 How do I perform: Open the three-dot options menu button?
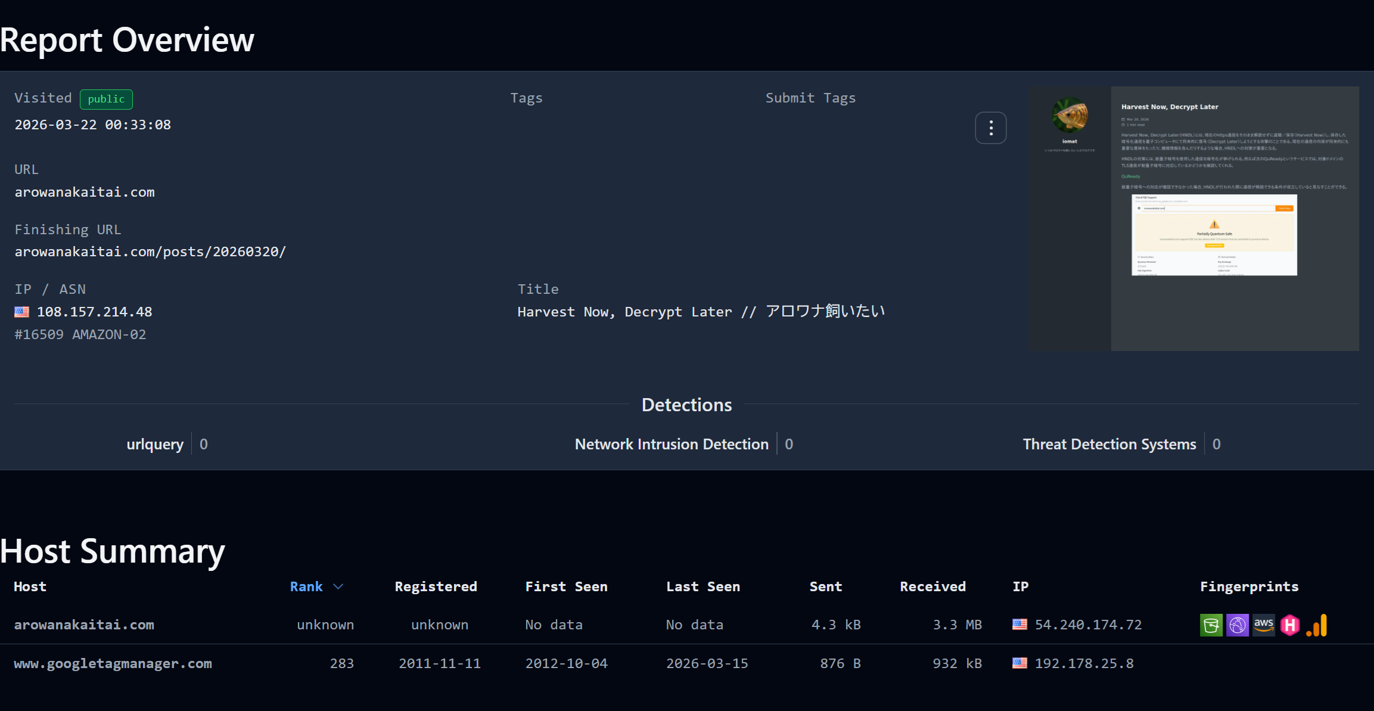pos(990,128)
